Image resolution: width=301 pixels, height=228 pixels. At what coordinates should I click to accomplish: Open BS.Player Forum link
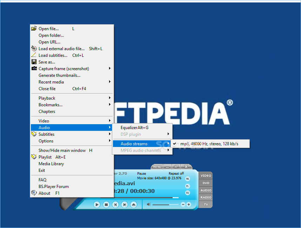[72, 186]
